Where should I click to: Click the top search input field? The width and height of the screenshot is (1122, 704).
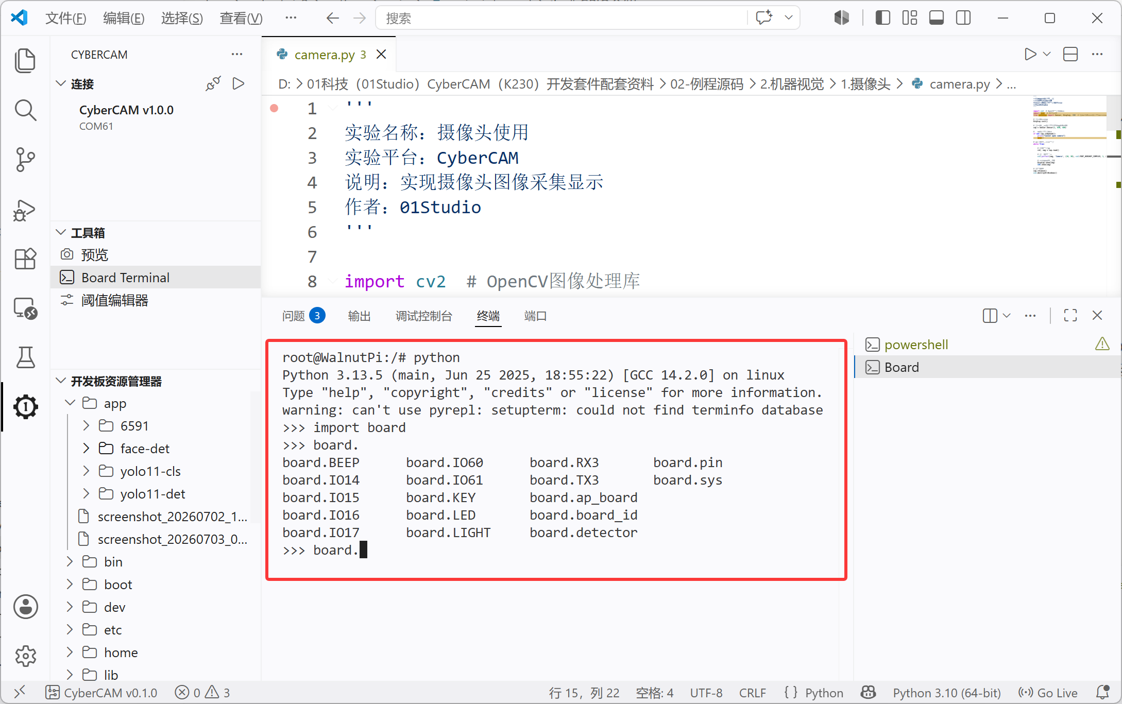[x=562, y=18]
